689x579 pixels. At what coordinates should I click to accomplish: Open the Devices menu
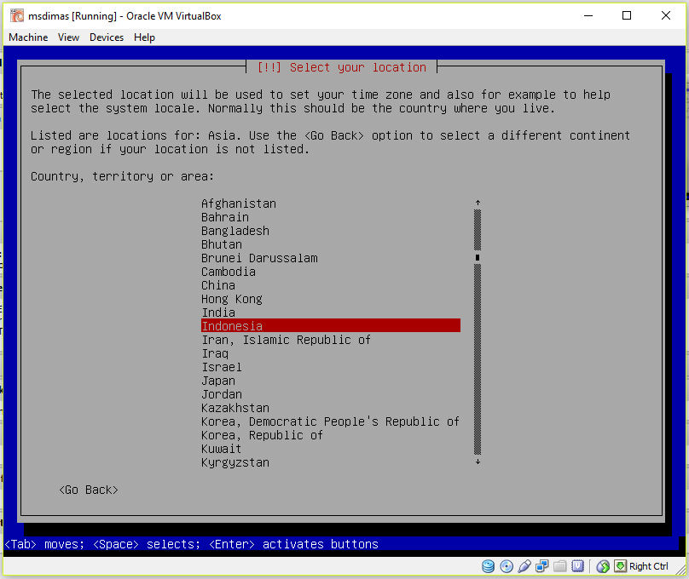point(107,37)
